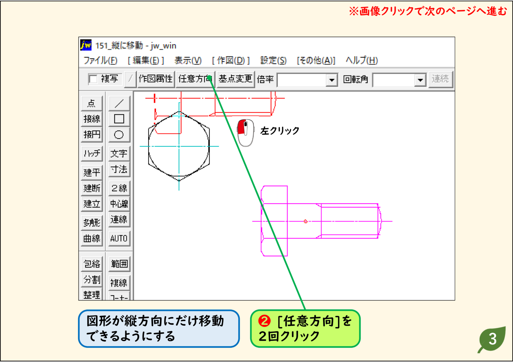Open the 倍率 (scale factor) dropdown
Screen dimensions: 513x362
coord(332,80)
